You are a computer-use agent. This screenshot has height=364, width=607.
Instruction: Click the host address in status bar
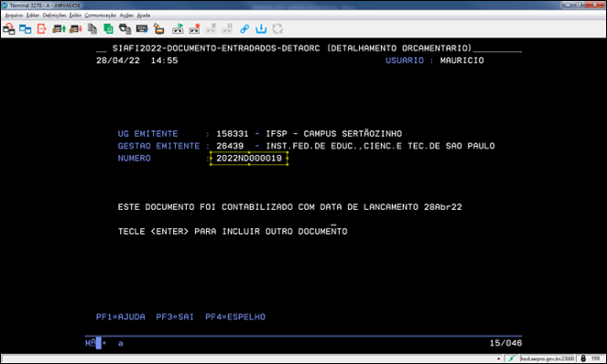coord(547,358)
